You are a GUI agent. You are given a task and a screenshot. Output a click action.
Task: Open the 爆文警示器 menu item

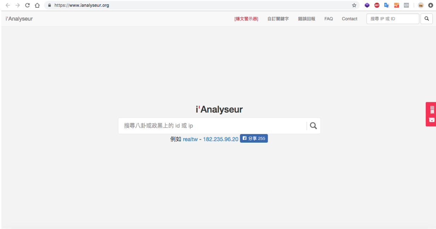point(246,19)
